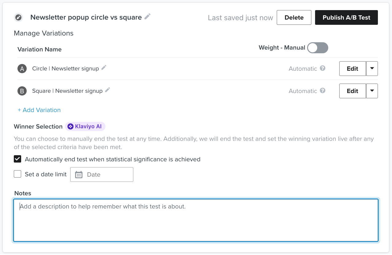Delete this A/B test

click(294, 17)
